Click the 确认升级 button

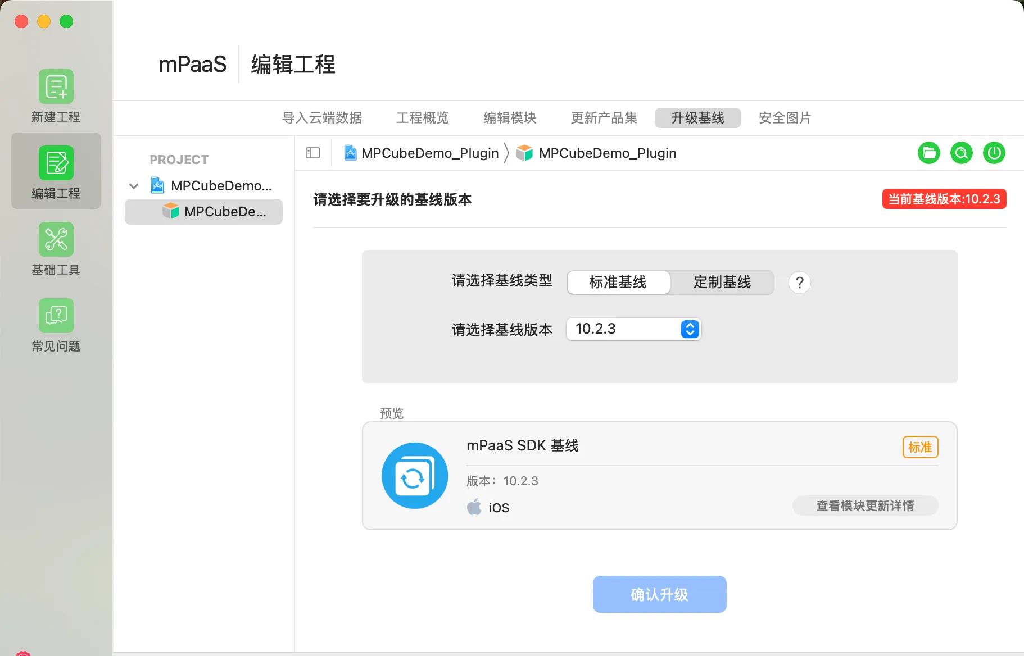coord(660,594)
